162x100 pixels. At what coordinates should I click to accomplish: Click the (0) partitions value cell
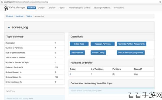113,74
